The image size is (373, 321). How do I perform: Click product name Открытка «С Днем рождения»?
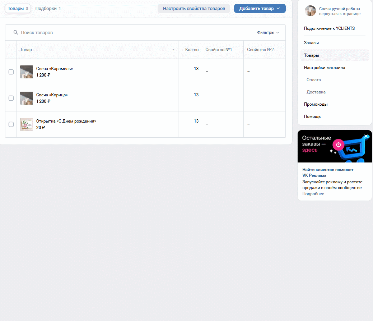(x=66, y=121)
